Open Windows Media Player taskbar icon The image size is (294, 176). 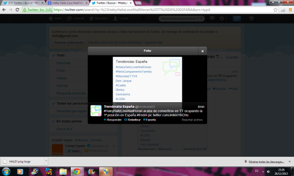pyautogui.click(x=20, y=172)
